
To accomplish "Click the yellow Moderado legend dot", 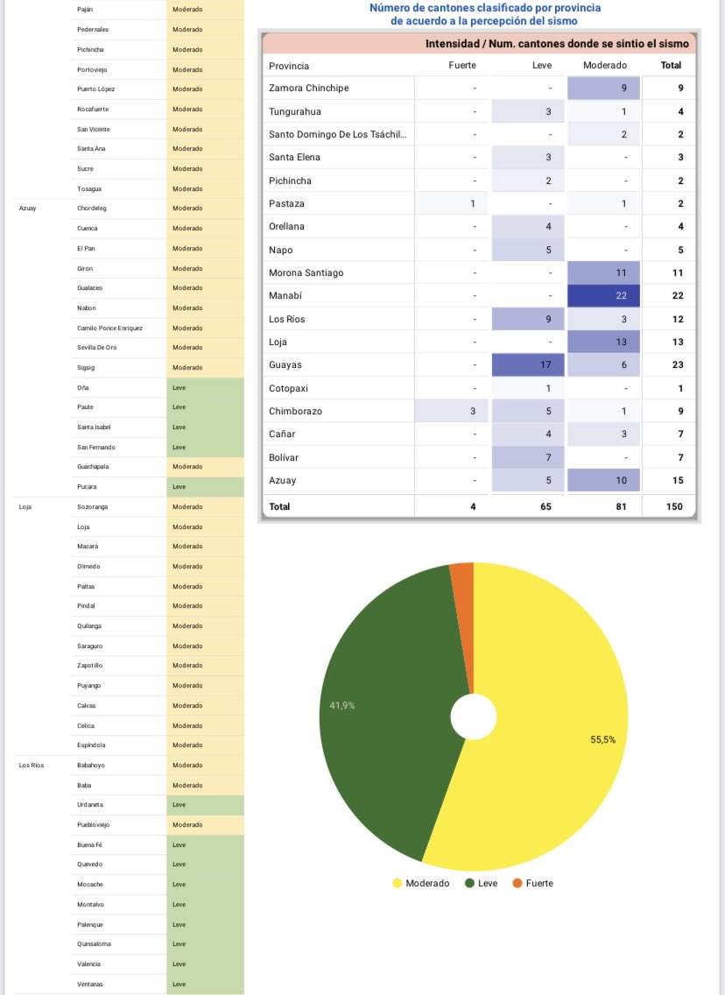I will pyautogui.click(x=397, y=883).
